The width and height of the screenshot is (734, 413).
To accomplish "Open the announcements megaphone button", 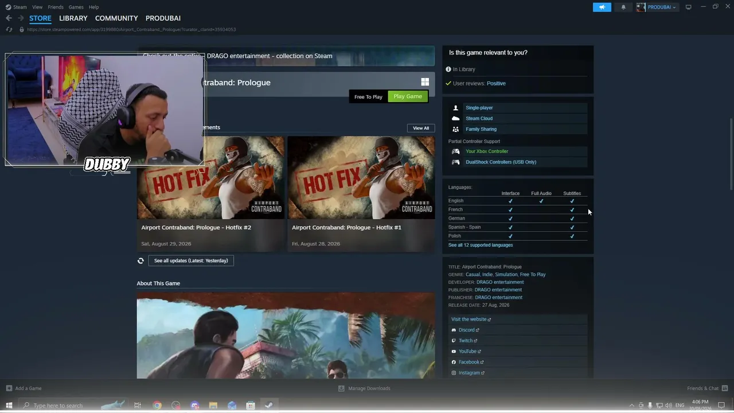I will pyautogui.click(x=602, y=7).
